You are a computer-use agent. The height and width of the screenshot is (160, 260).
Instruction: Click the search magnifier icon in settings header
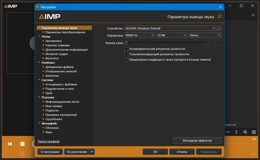(220, 16)
